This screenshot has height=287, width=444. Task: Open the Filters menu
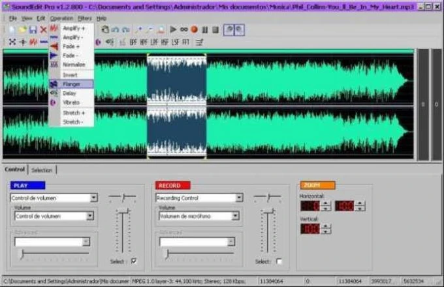click(85, 18)
